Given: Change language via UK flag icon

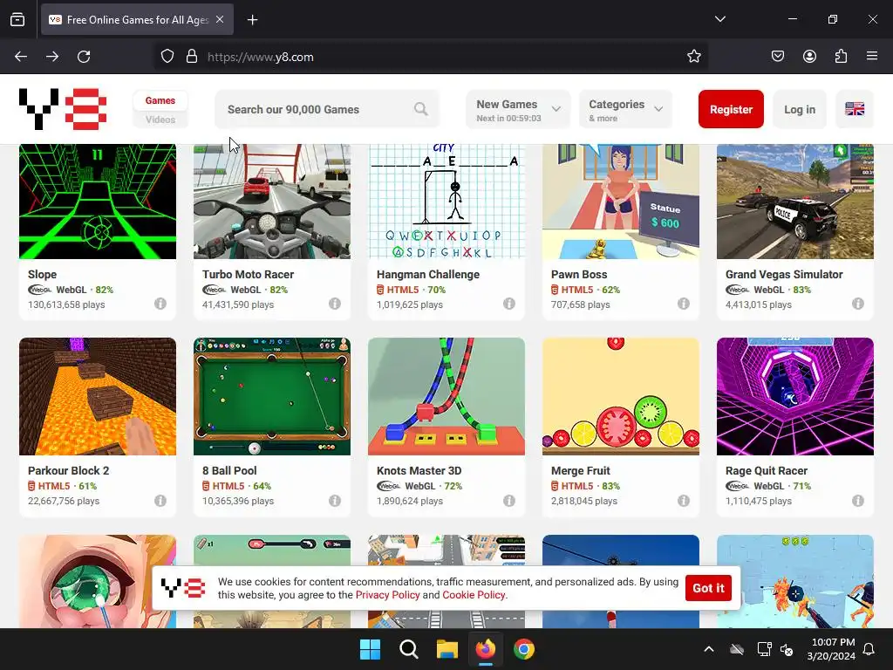Looking at the screenshot, I should [x=855, y=109].
